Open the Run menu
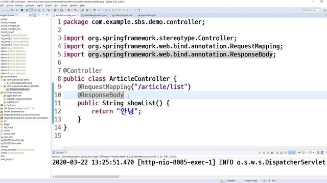This screenshot has height=183, width=327. point(56,6)
